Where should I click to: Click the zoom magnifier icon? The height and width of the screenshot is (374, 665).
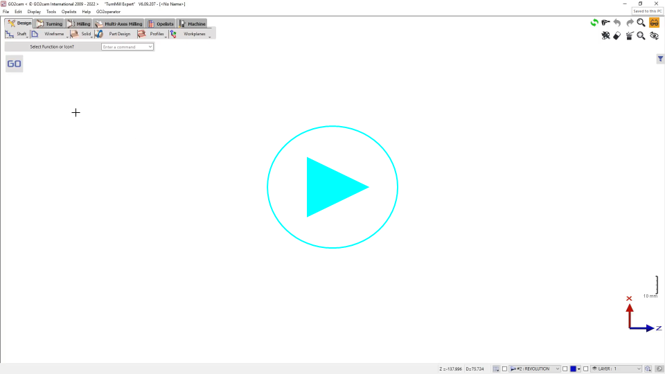[x=641, y=23]
